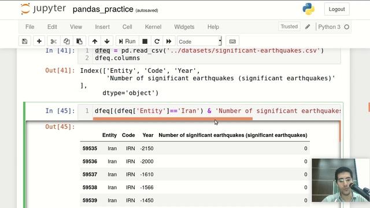Click the IRN code in row 59535
Screen dimensions: 370x208
[131, 148]
